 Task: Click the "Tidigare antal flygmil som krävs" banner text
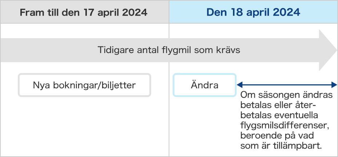[169, 50]
